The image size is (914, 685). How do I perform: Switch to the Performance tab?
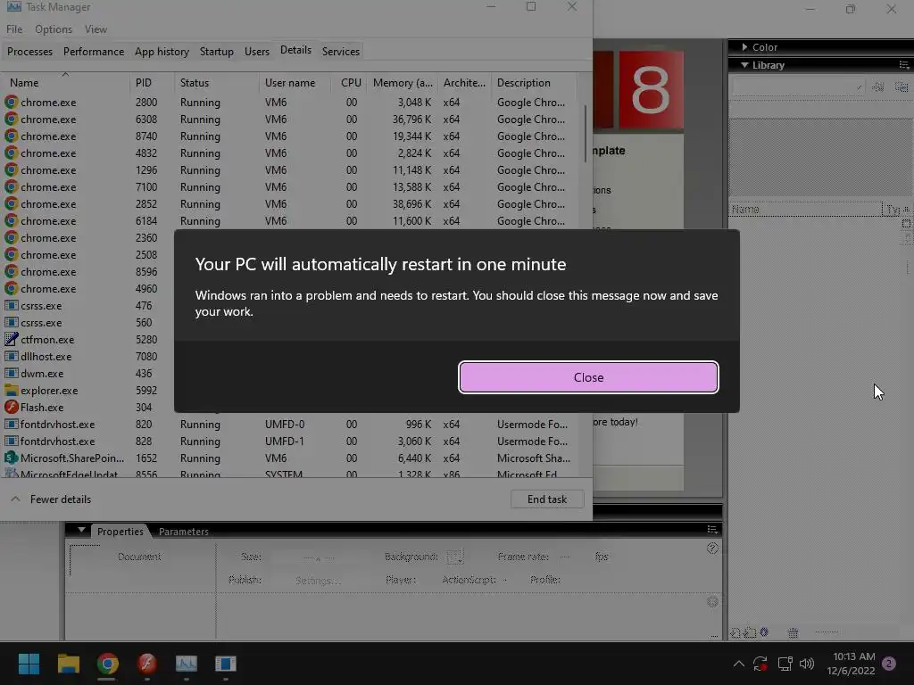94,51
